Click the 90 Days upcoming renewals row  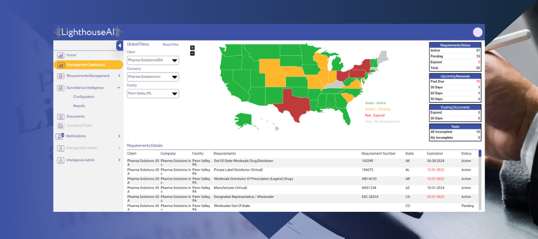click(455, 99)
